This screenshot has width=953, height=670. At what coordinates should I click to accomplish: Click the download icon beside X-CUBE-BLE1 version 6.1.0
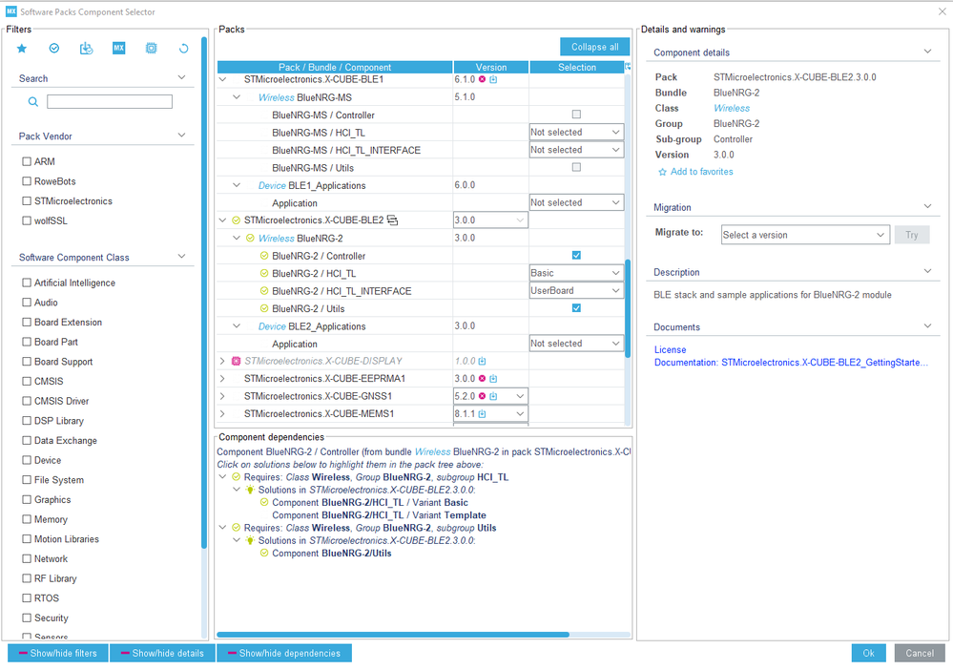493,79
